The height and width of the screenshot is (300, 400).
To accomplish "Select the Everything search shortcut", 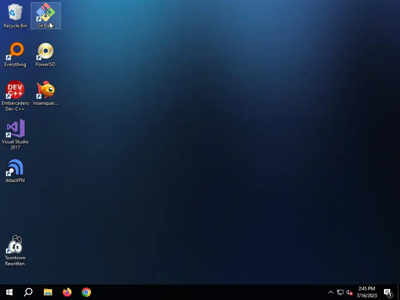I will coord(15,55).
